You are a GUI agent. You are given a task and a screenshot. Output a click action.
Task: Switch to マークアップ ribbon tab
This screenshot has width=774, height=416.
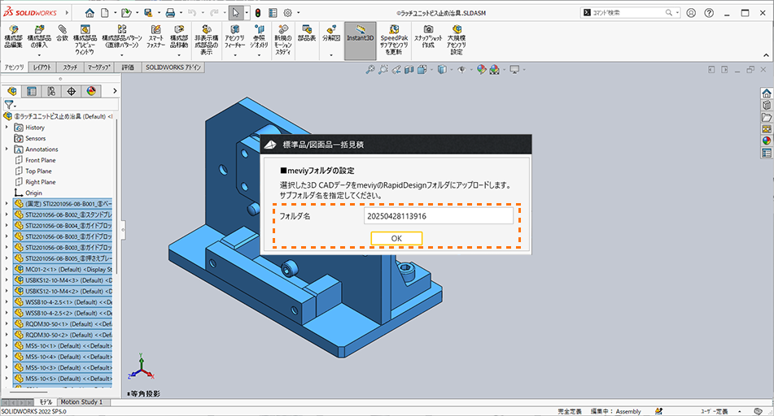(x=98, y=67)
